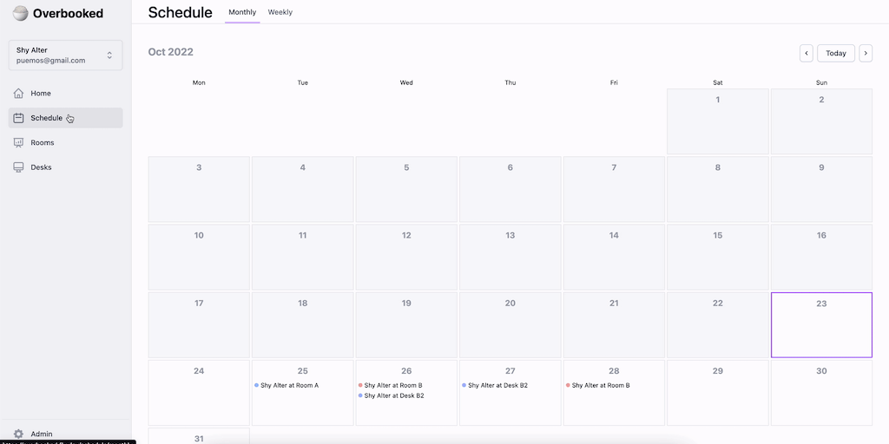Viewport: 889px width, 444px height.
Task: Expand the Shy Alter account switcher
Action: click(x=109, y=55)
